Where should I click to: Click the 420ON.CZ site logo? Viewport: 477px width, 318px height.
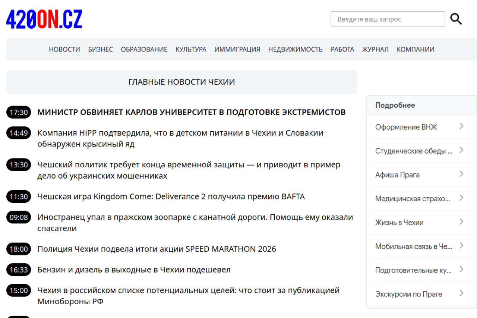point(44,19)
